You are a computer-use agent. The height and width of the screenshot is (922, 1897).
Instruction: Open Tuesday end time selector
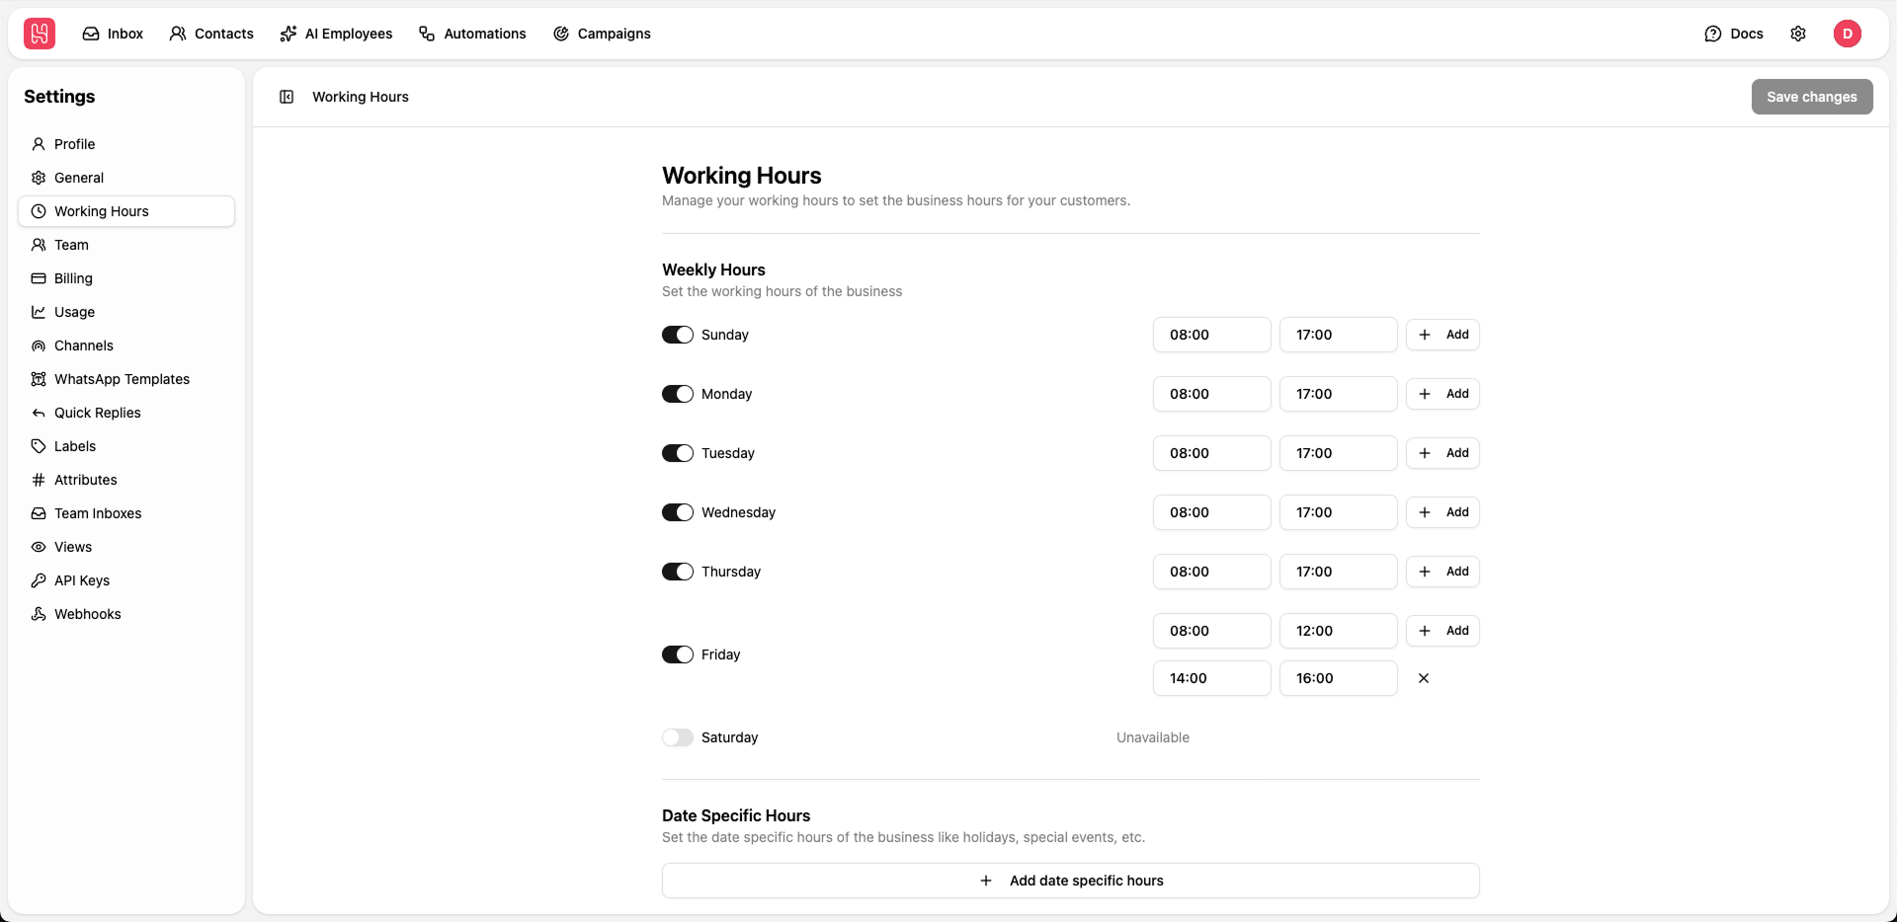[x=1338, y=452]
